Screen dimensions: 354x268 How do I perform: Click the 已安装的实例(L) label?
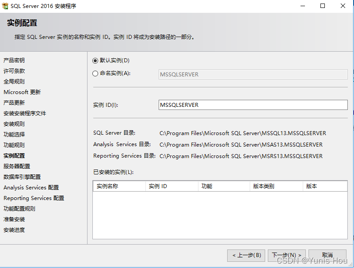(113, 172)
